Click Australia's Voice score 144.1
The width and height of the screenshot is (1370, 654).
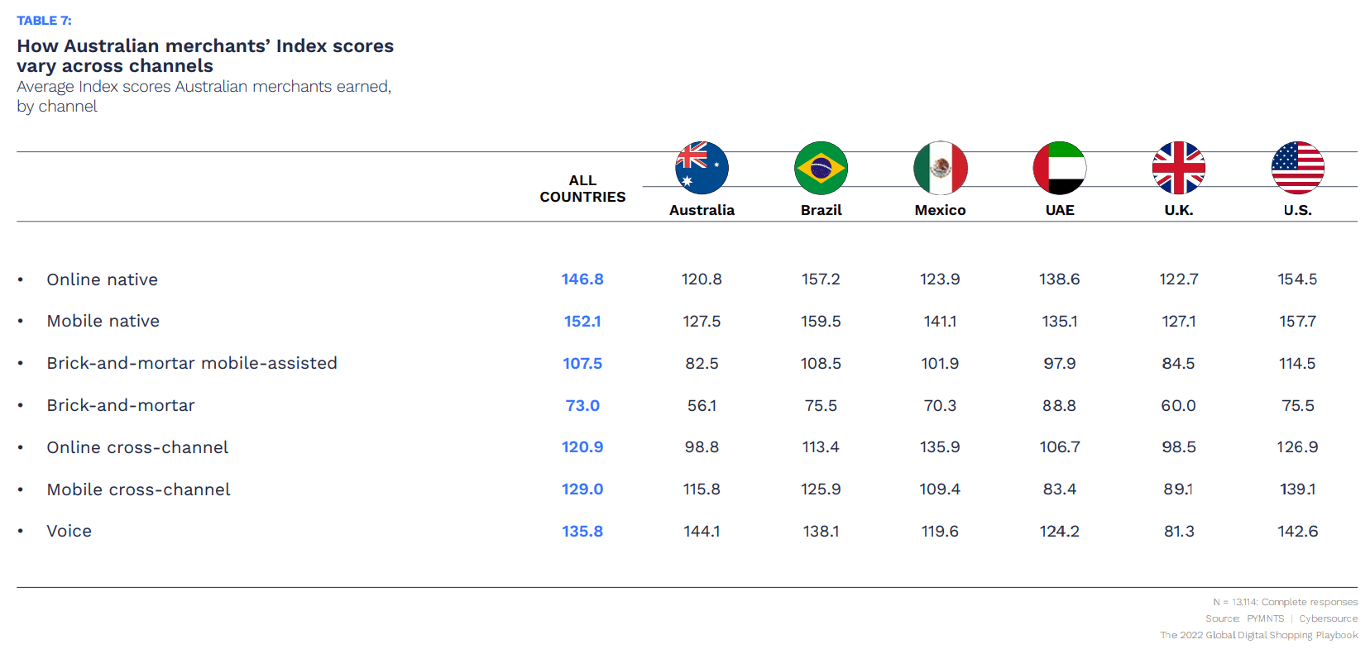tap(702, 531)
